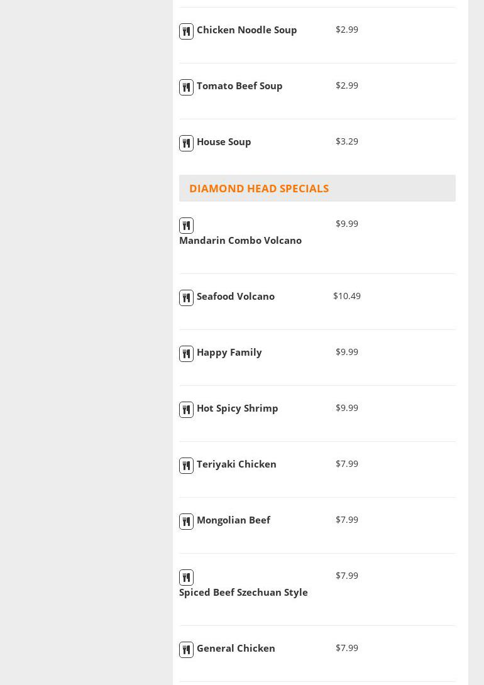Click the utensils icon beside Hot Spicy Shrimp
Screen dimensions: 484x685
pos(186,410)
